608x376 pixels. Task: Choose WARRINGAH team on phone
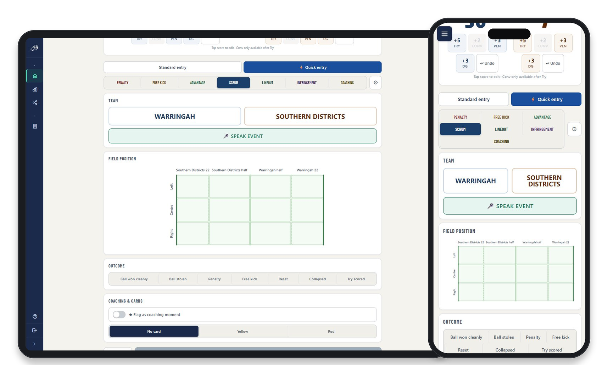tap(475, 181)
